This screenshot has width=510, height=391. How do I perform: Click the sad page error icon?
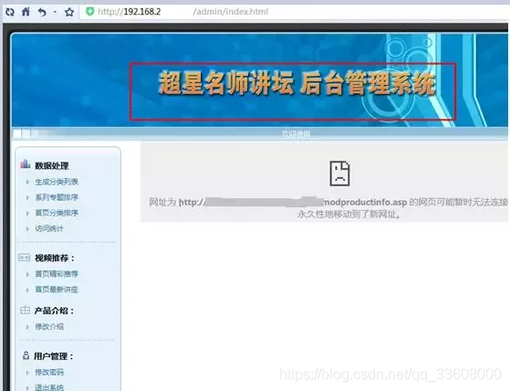[x=339, y=174]
